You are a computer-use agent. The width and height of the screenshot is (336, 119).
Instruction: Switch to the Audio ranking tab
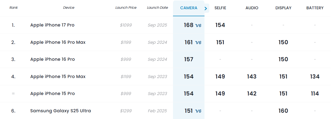[x=252, y=8]
